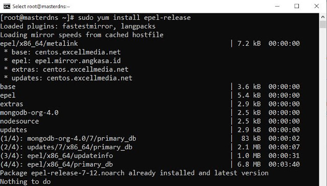This screenshot has height=186, width=327.
Task: Click the '00:00:07' time value
Action: tap(284, 147)
